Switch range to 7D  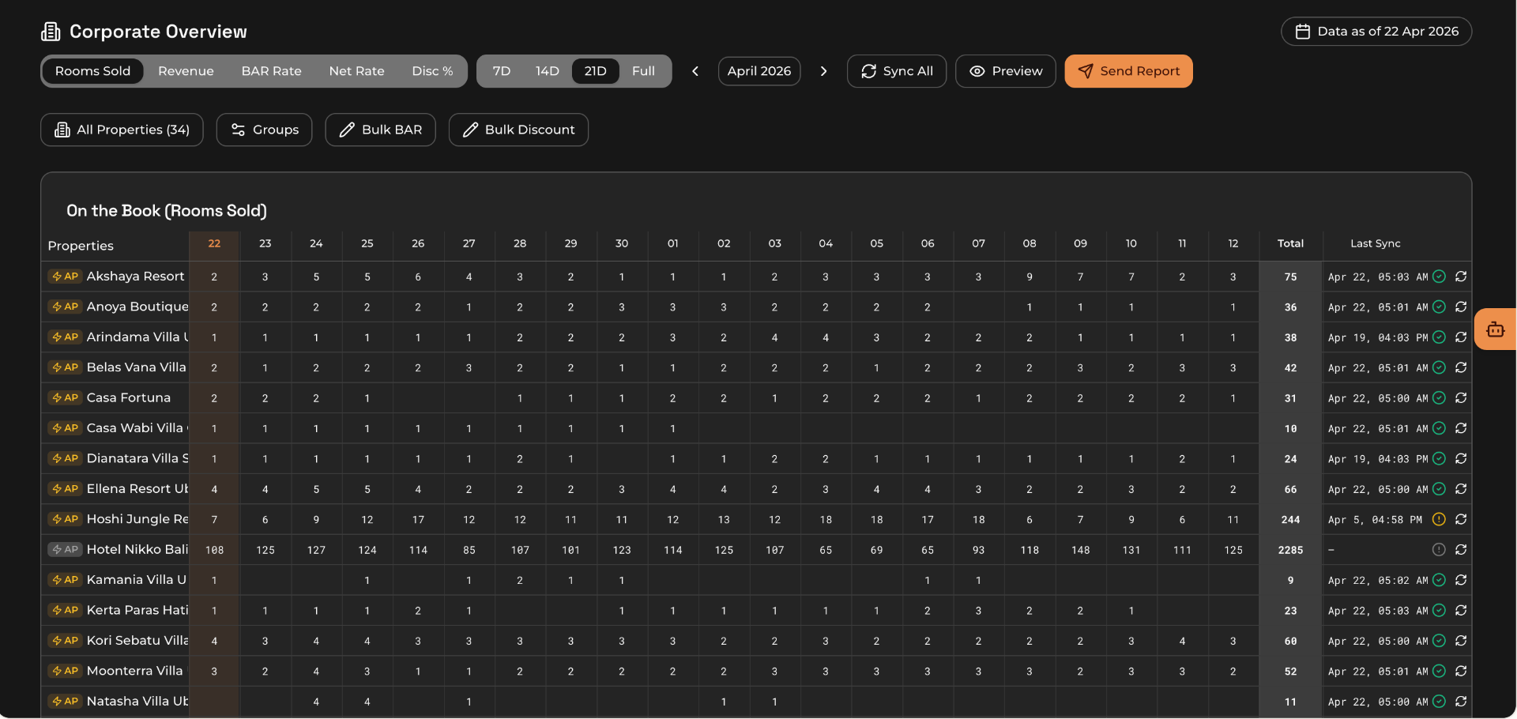(502, 71)
